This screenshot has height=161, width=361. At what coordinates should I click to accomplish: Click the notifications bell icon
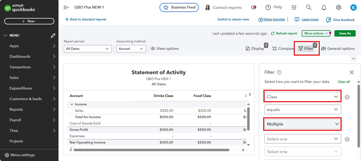[324, 7]
